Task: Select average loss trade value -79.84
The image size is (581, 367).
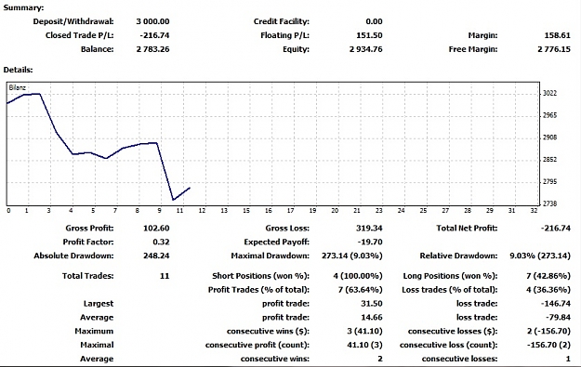Action: 558,318
